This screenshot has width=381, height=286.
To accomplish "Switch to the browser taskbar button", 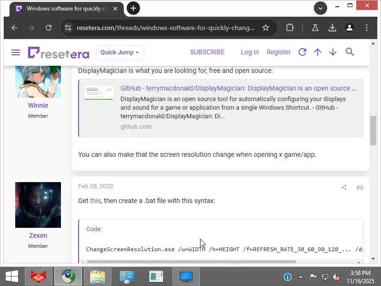I will coord(68,276).
